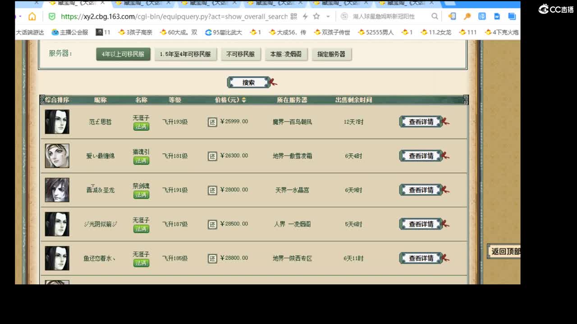Click the green security shield icon
The width and height of the screenshot is (577, 324).
52,17
